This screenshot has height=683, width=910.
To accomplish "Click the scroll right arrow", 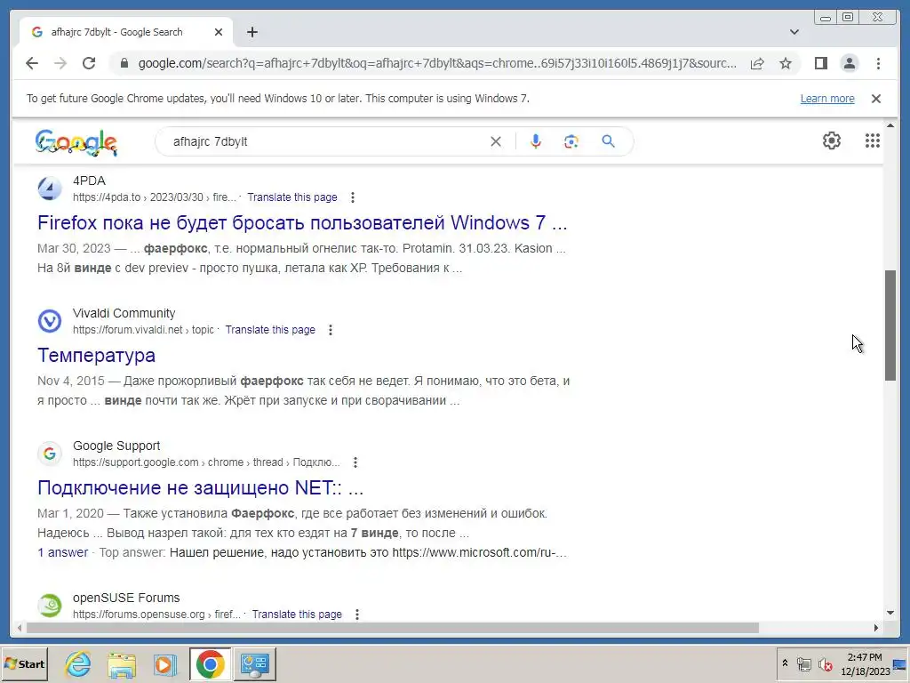I will click(x=876, y=628).
